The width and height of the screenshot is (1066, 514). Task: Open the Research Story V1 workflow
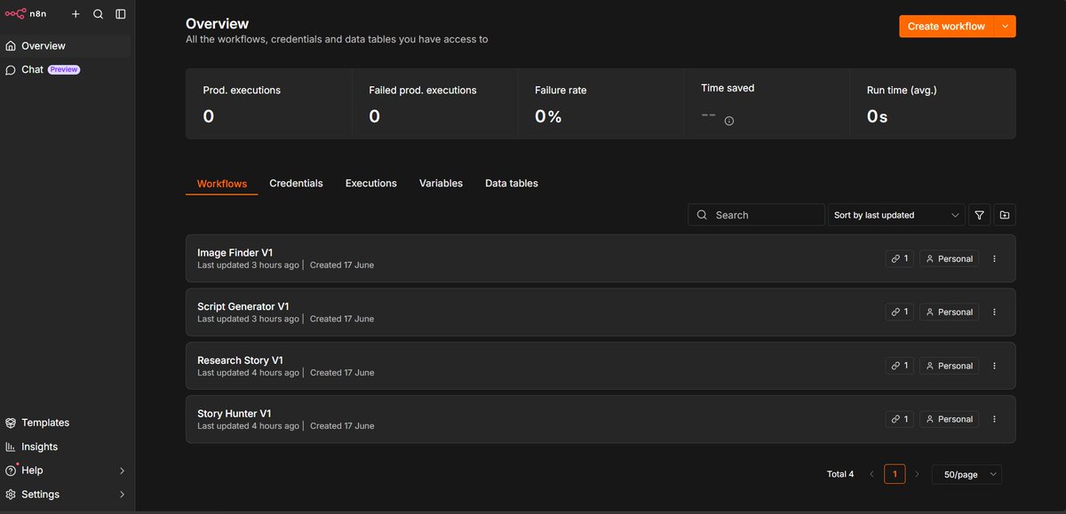point(601,366)
